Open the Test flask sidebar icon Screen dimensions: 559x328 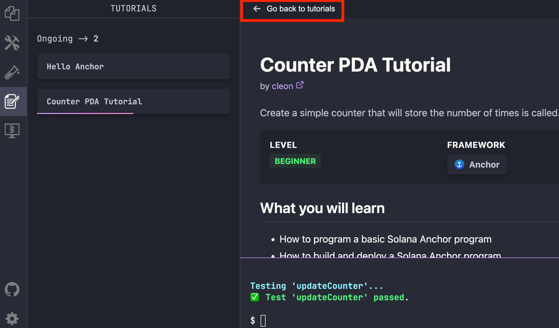(12, 72)
